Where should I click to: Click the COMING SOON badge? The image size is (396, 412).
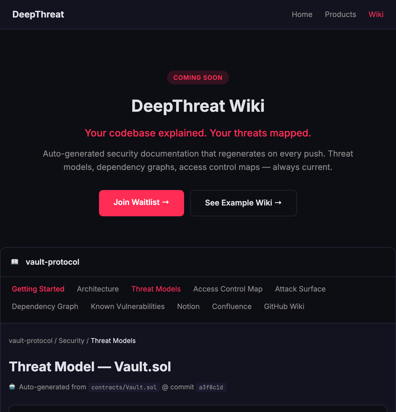click(198, 78)
